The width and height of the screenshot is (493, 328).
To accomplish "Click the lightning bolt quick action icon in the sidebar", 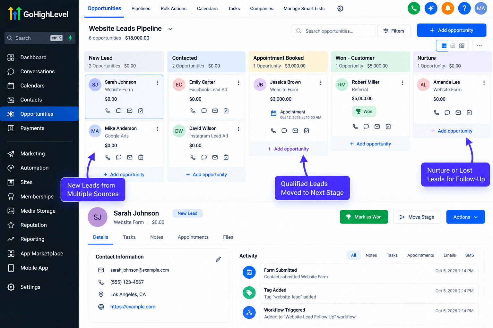I will [70, 38].
